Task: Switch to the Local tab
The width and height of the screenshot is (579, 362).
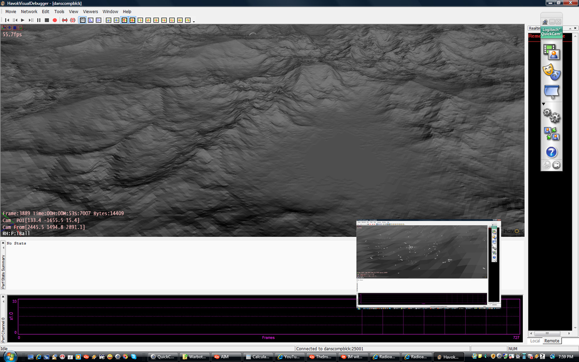Action: pyautogui.click(x=535, y=341)
